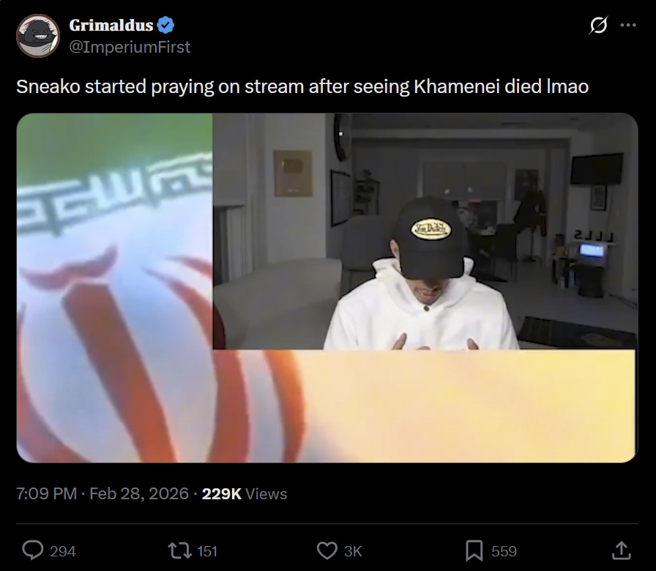Image resolution: width=656 pixels, height=571 pixels.
Task: Click the Grimaldus display name
Action: [x=111, y=25]
